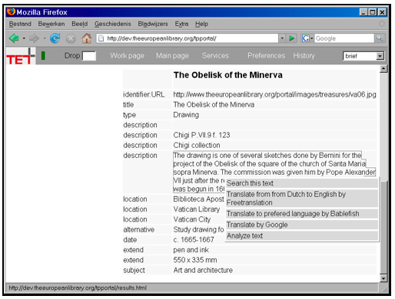The height and width of the screenshot is (299, 395).
Task: Click the title value The Obelisk of the Minerva
Action: click(x=214, y=104)
